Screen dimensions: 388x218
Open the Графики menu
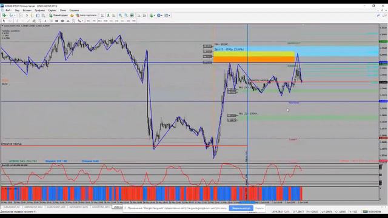click(40, 10)
